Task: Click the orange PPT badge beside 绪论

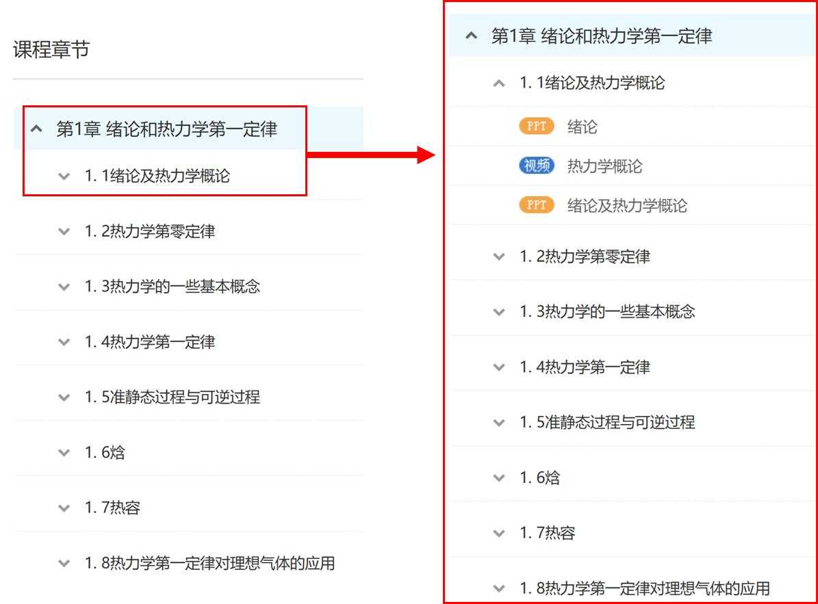Action: tap(536, 127)
